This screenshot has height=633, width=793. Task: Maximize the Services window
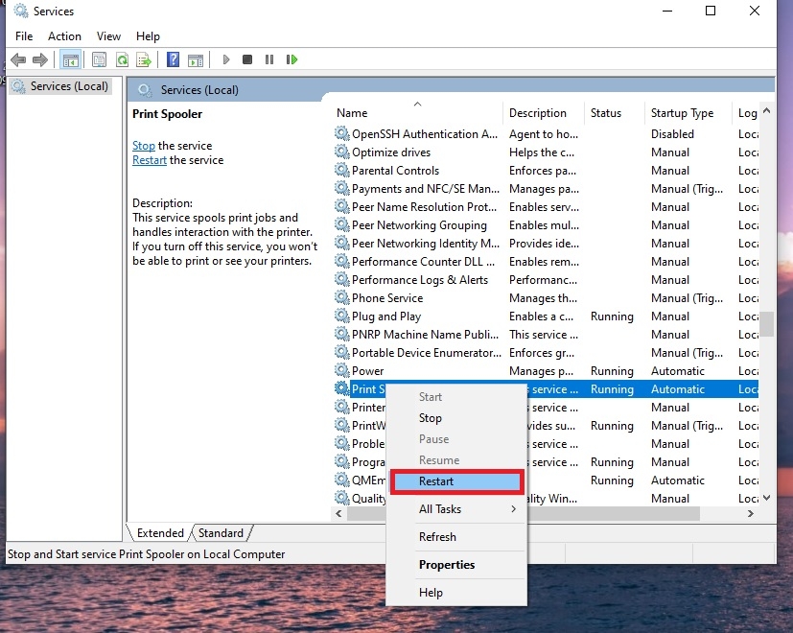[711, 11]
